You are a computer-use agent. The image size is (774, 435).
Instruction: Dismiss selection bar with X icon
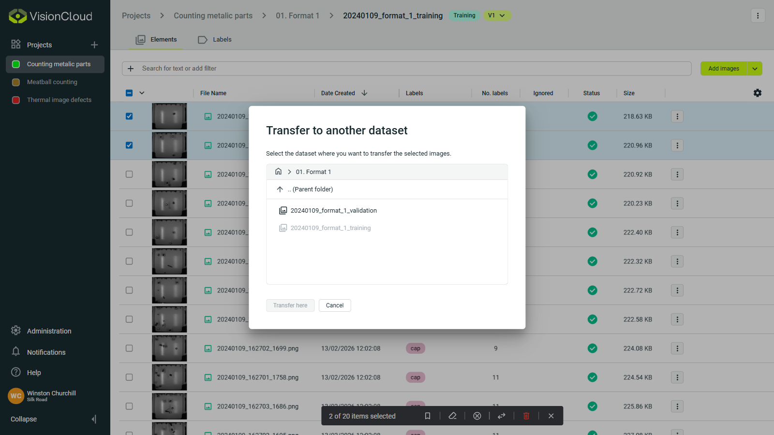click(551, 416)
